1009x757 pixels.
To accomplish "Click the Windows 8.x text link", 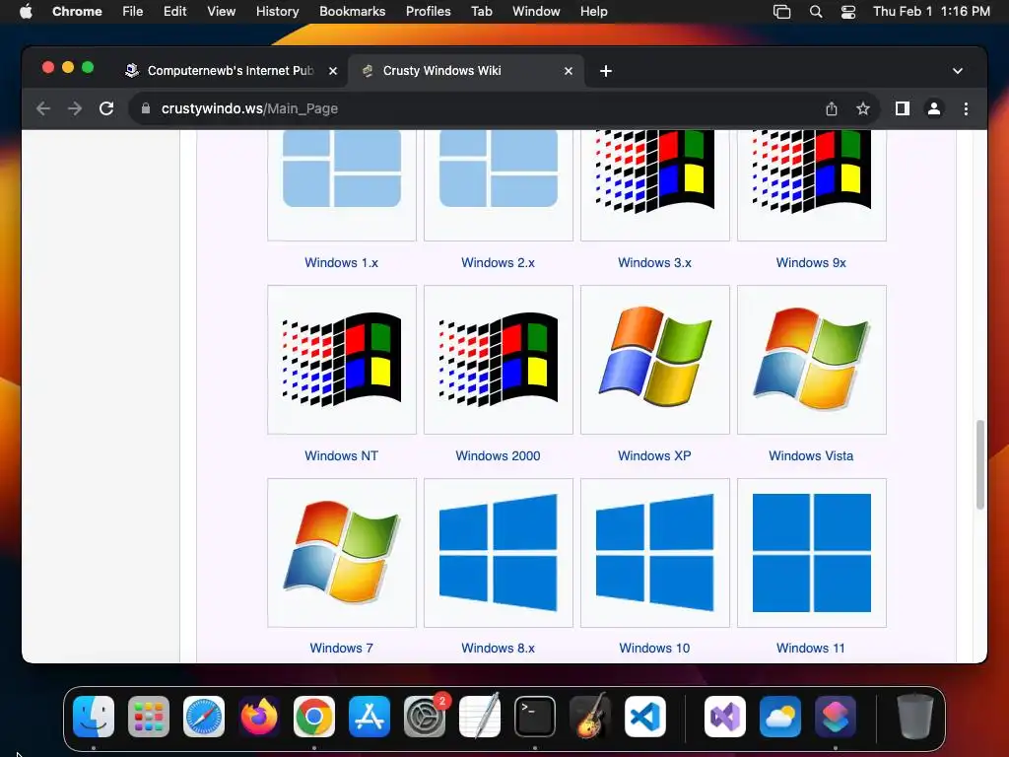I will pos(498,649).
